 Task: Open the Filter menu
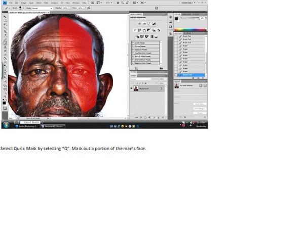coord(46,3)
